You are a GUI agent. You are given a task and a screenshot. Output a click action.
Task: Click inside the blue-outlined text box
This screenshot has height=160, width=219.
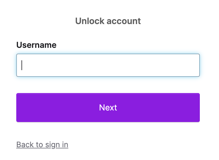tap(108, 65)
